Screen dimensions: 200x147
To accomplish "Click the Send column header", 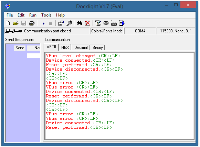I will 20,48.
